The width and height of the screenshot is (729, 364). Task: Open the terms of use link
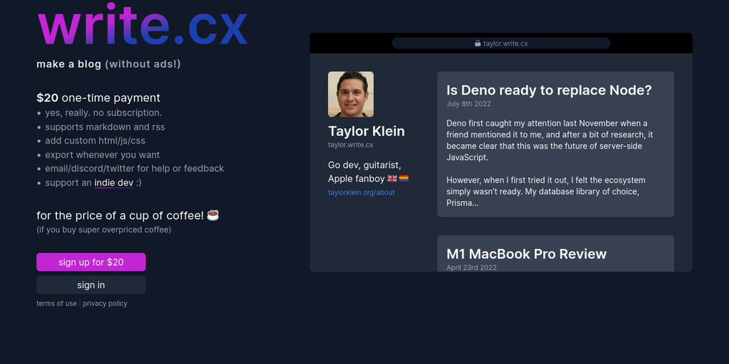coord(57,304)
